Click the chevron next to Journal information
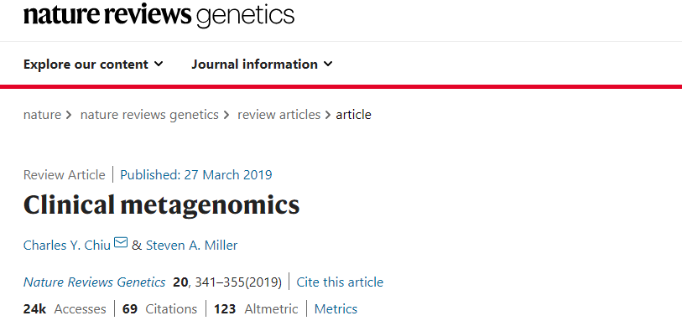Image resolution: width=682 pixels, height=326 pixels. [x=327, y=65]
